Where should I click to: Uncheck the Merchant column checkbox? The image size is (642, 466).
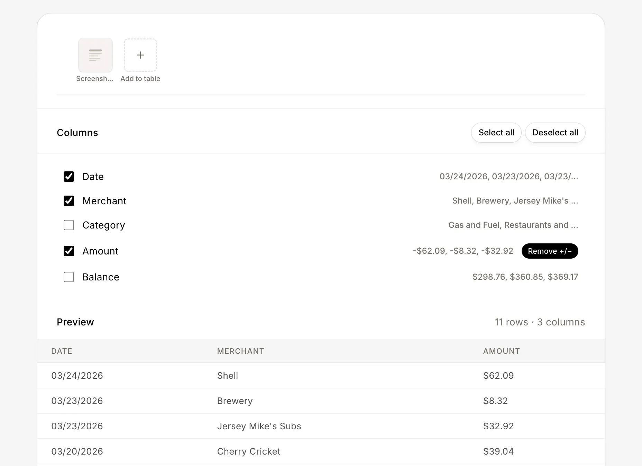(x=69, y=201)
